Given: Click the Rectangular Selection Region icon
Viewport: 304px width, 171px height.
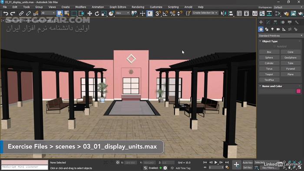Looking at the screenshot, I should [74, 13].
